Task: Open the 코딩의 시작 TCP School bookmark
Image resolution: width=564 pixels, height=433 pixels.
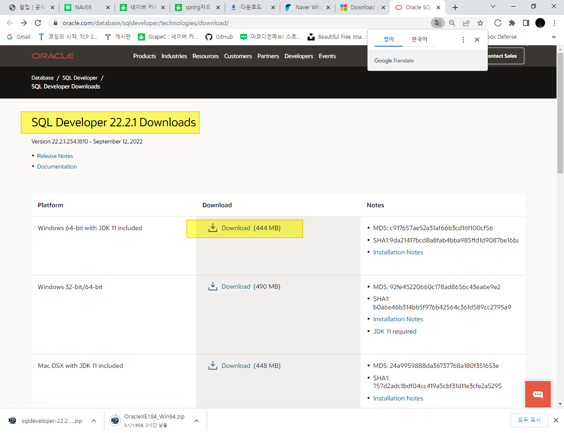Action: point(68,37)
